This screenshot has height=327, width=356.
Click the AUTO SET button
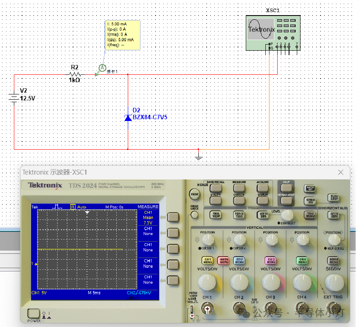click(310, 188)
